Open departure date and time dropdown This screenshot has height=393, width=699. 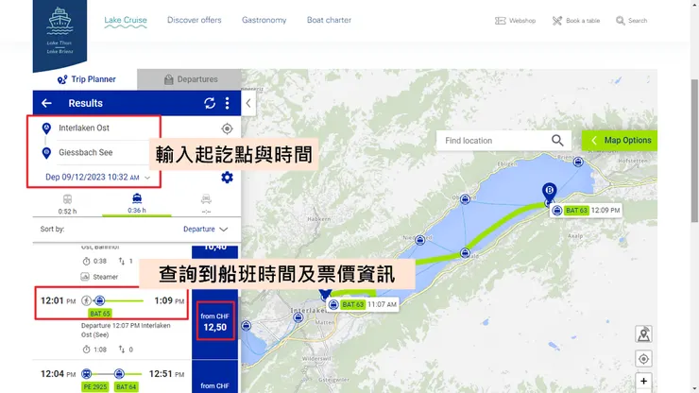tap(97, 177)
